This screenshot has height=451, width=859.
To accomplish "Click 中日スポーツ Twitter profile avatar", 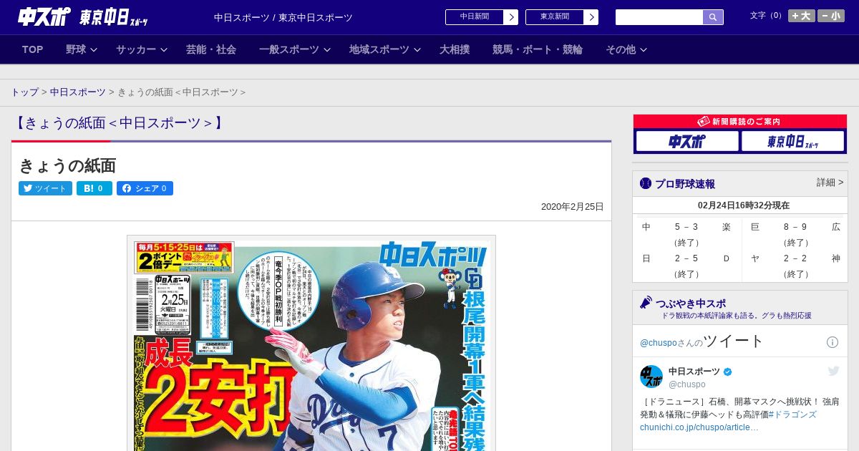I will (x=651, y=377).
